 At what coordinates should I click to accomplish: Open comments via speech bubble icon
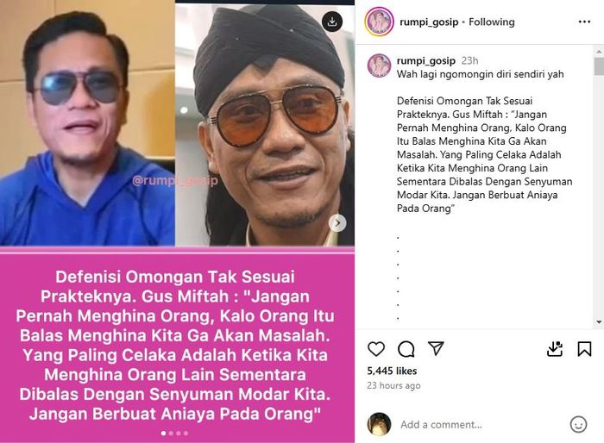[x=406, y=349]
